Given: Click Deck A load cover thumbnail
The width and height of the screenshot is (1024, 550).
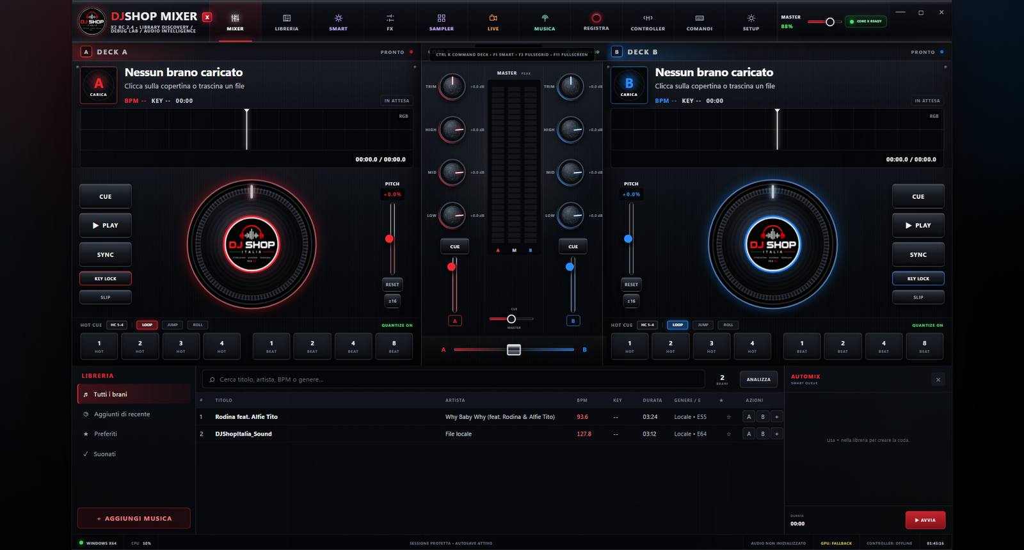Looking at the screenshot, I should (98, 85).
